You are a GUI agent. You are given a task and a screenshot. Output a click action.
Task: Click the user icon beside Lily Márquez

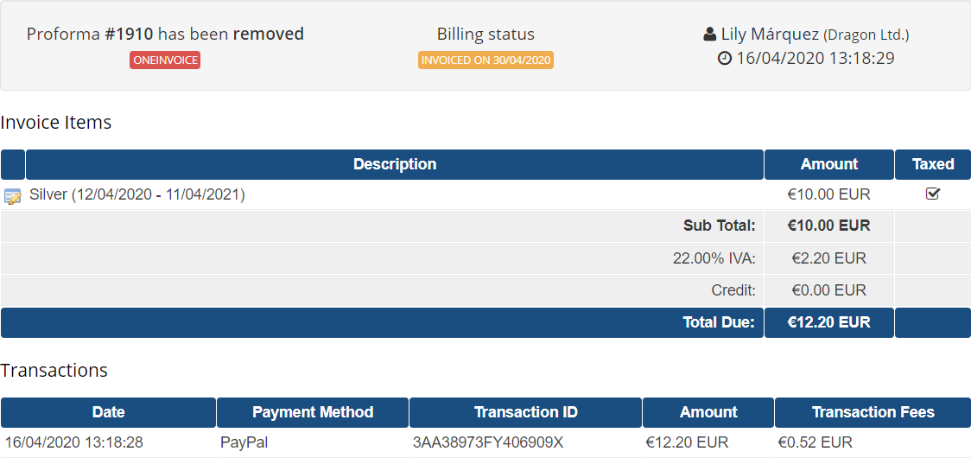(x=710, y=35)
